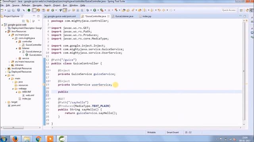
Task: Click the Save All icon in toolbar
Action: pyautogui.click(x=13, y=10)
